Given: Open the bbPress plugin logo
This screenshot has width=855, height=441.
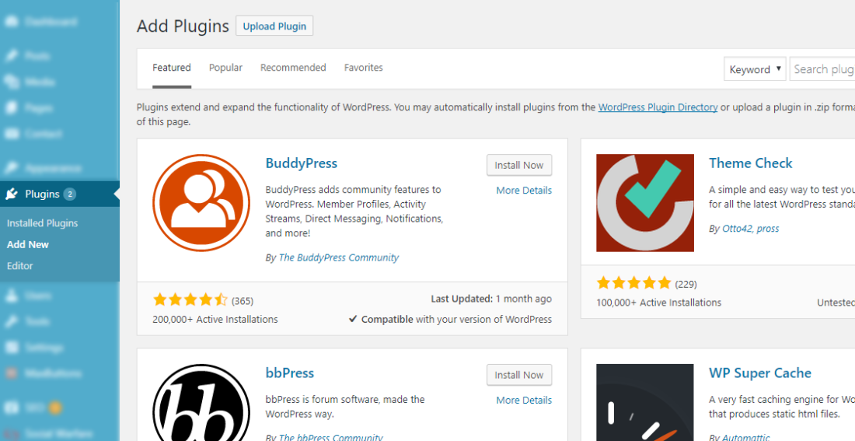Looking at the screenshot, I should [201, 404].
